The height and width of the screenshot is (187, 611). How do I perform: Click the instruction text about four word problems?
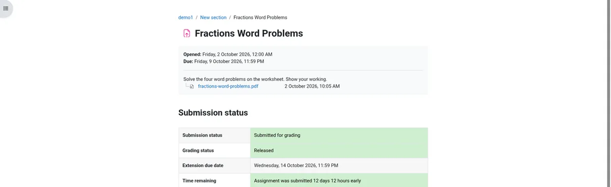pyautogui.click(x=255, y=79)
